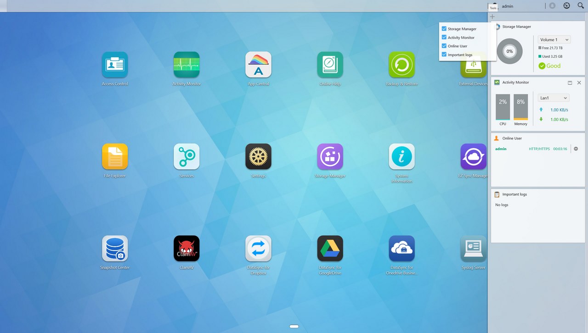The image size is (588, 333).
Task: Open the notifications bell in top bar
Action: [x=552, y=6]
